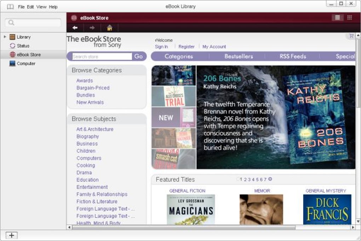Screen dimensions: 361x241
Task: Click the Search store input field
Action: tap(102, 56)
